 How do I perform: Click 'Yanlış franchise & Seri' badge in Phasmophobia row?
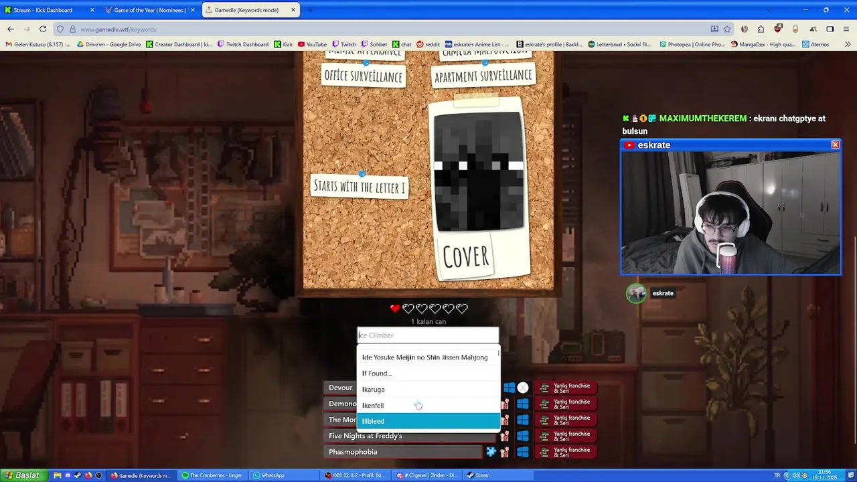(566, 452)
